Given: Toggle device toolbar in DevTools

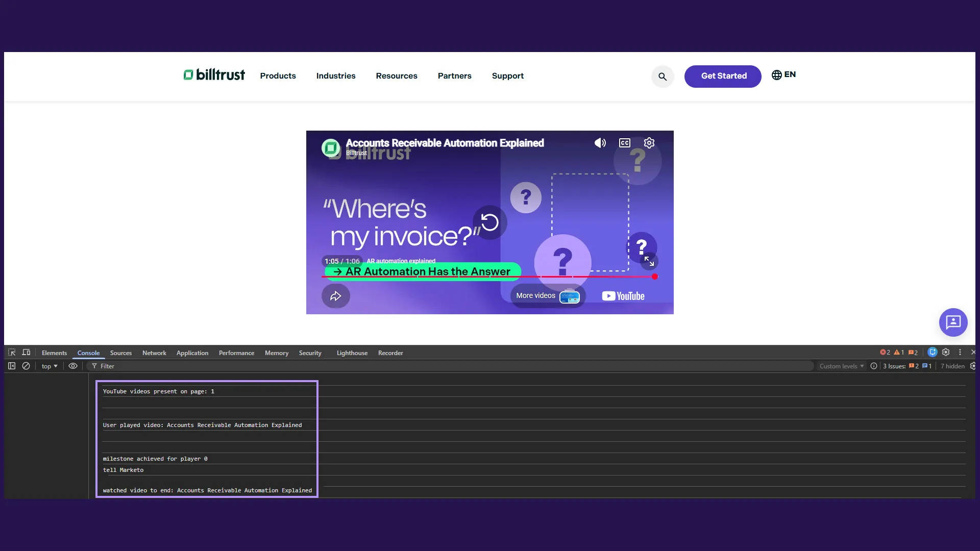Looking at the screenshot, I should (26, 353).
